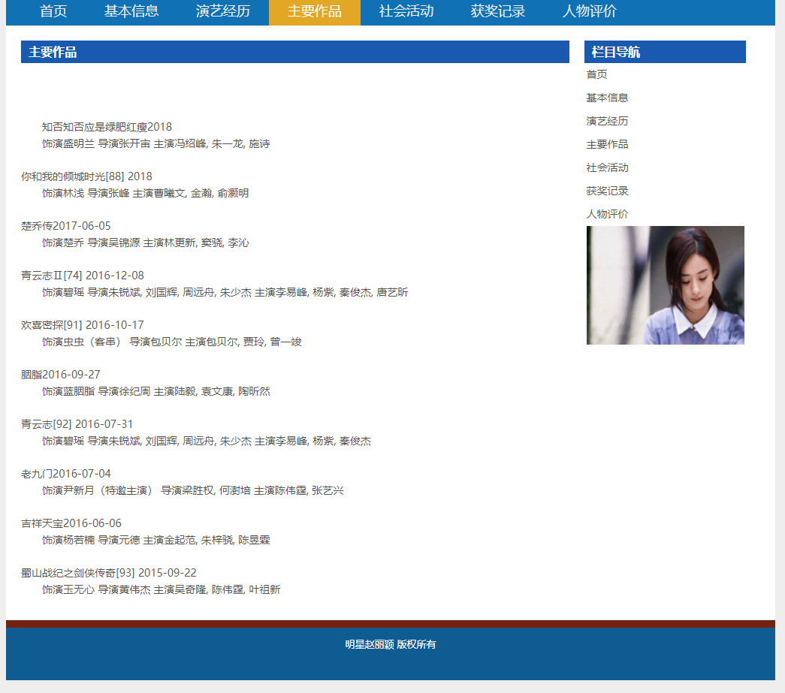
Task: Open 演艺经历 tab in top navigation bar
Action: click(223, 11)
